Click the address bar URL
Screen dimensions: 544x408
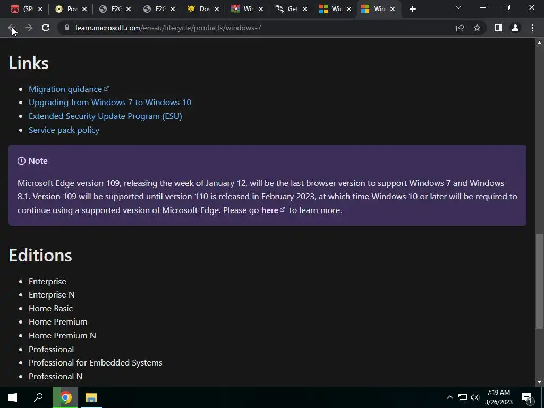pos(168,28)
